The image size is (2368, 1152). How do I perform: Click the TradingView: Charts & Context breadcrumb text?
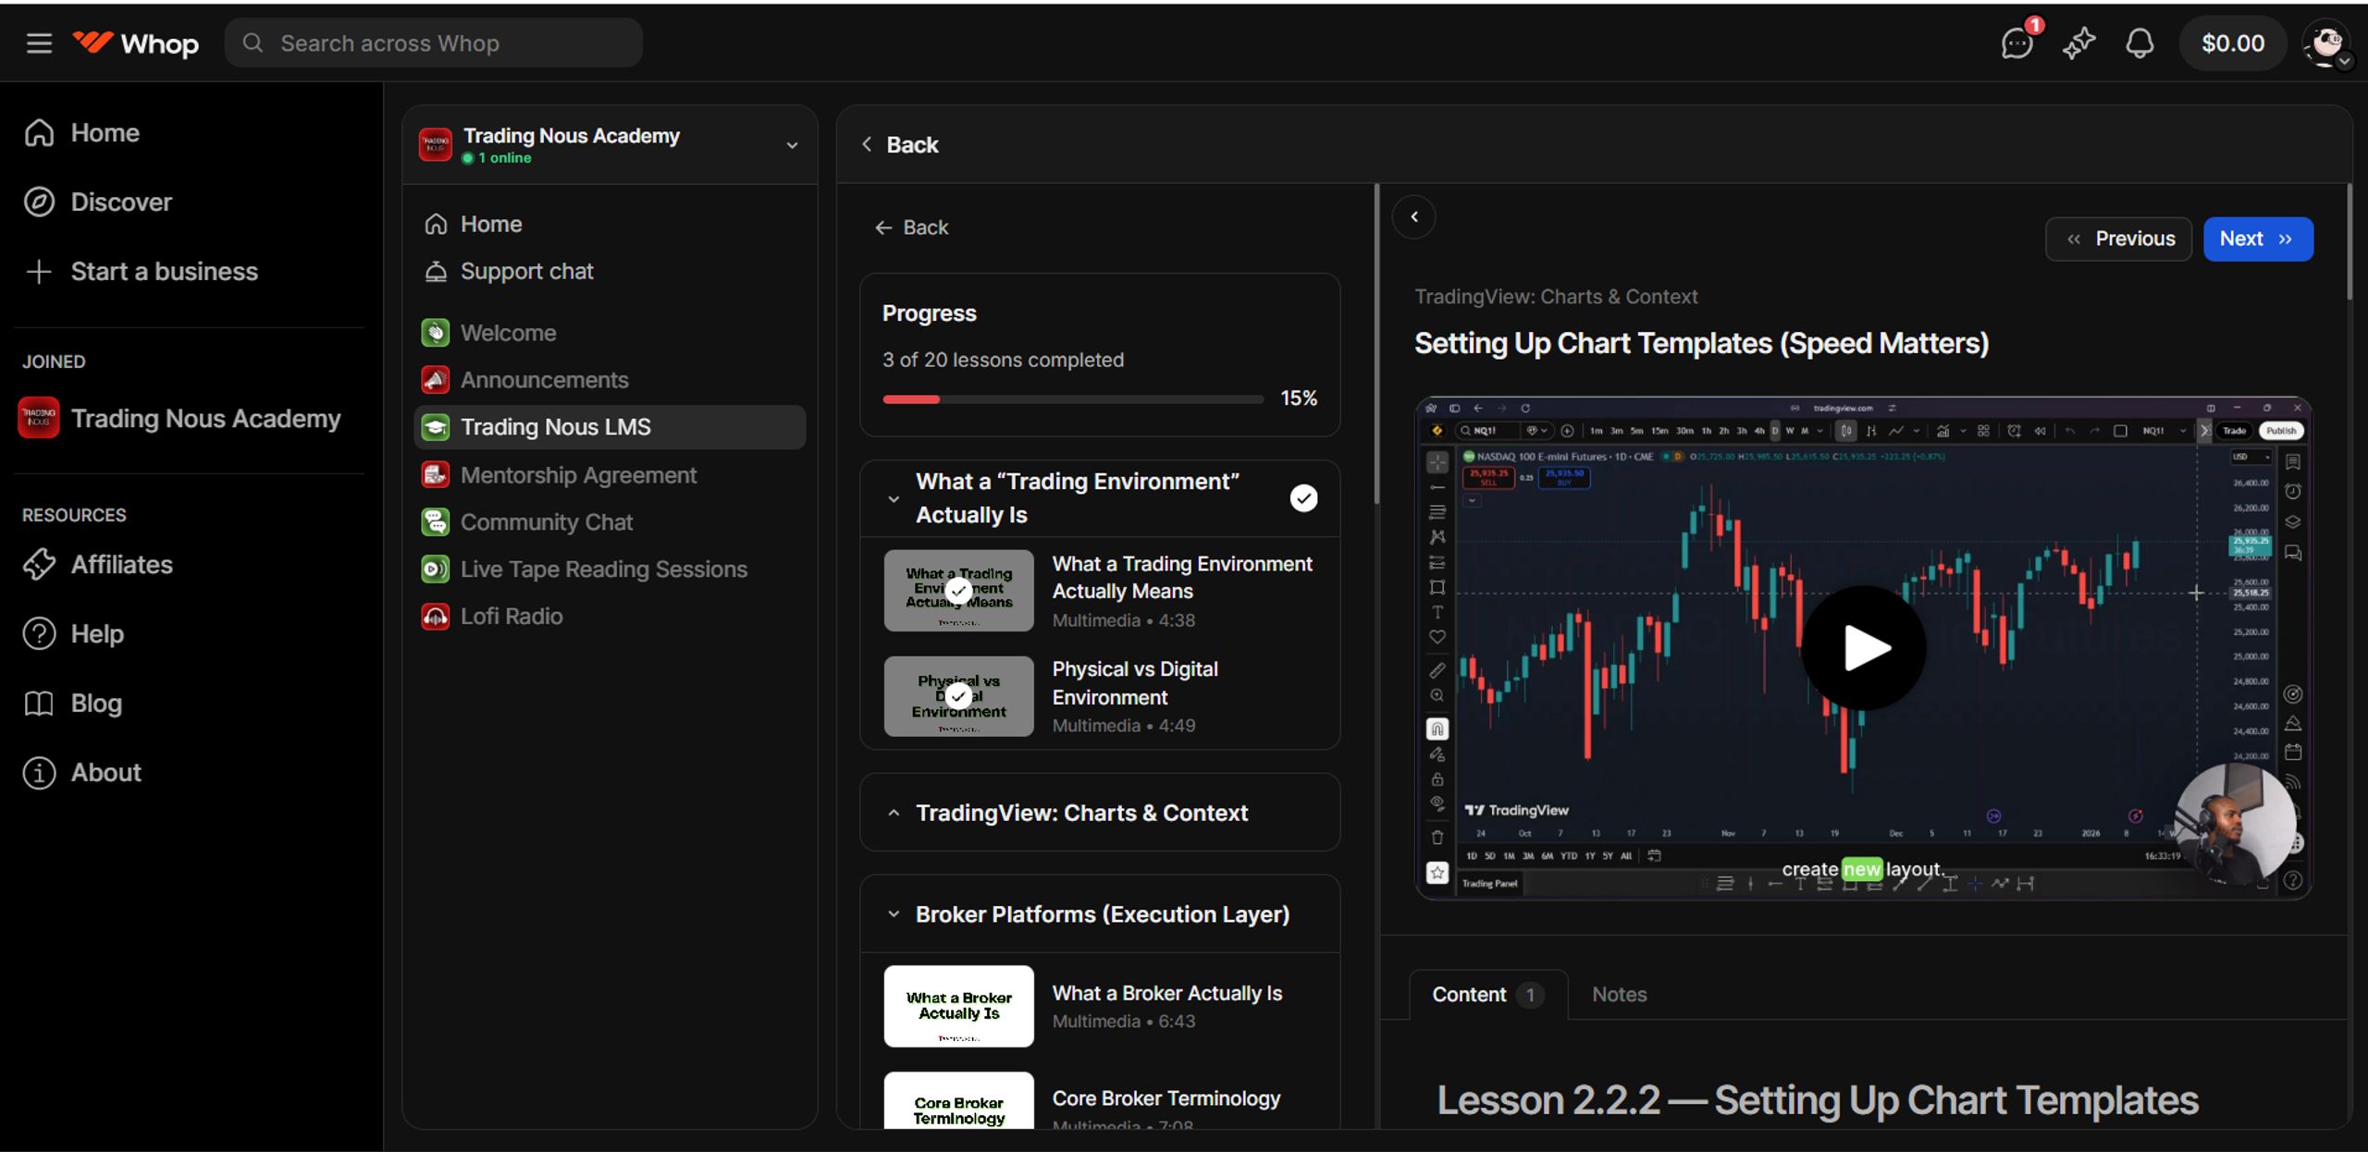pyautogui.click(x=1556, y=297)
